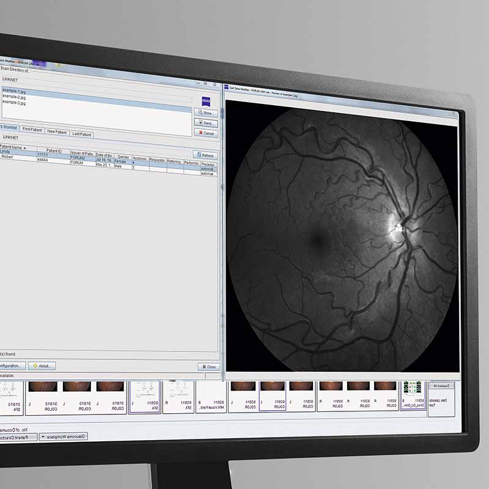Screen dimensions: 489x489
Task: Select example-3.jpg in the scan directory list
Action: pyautogui.click(x=14, y=103)
